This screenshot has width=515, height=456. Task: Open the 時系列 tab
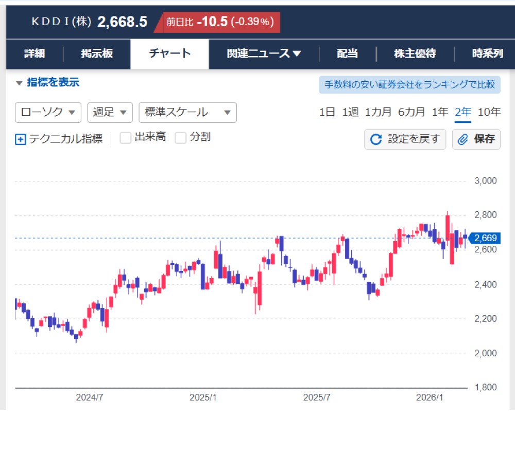coord(487,54)
